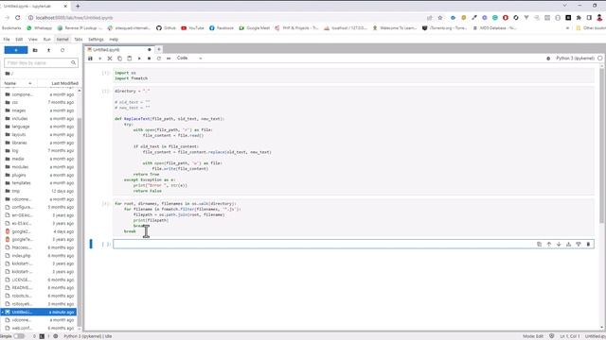Insert a cell below from cell toolbar

579,244
